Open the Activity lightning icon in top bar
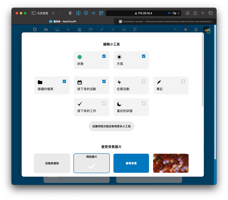 pyautogui.click(x=68, y=30)
